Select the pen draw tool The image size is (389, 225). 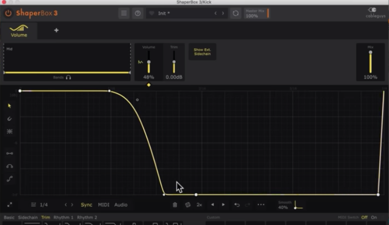point(9,119)
